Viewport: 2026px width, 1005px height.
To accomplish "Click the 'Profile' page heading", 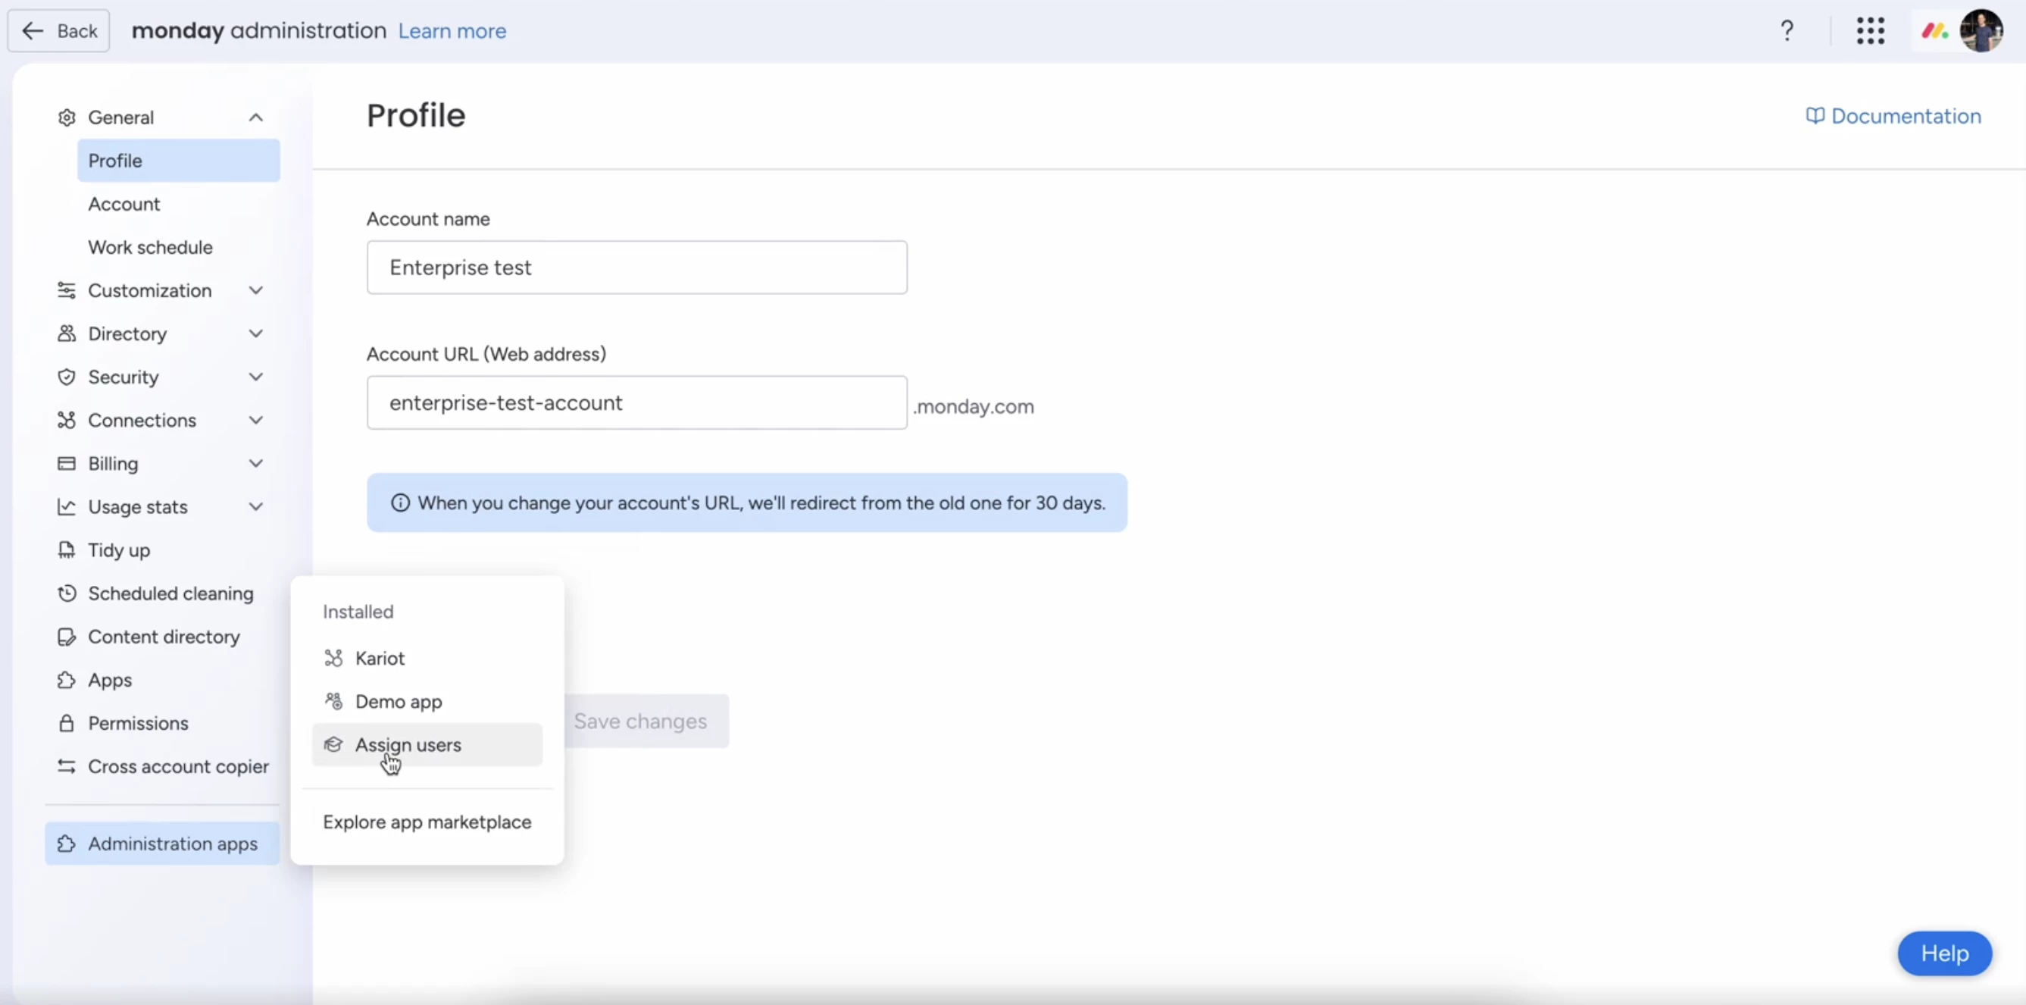I will 416,116.
